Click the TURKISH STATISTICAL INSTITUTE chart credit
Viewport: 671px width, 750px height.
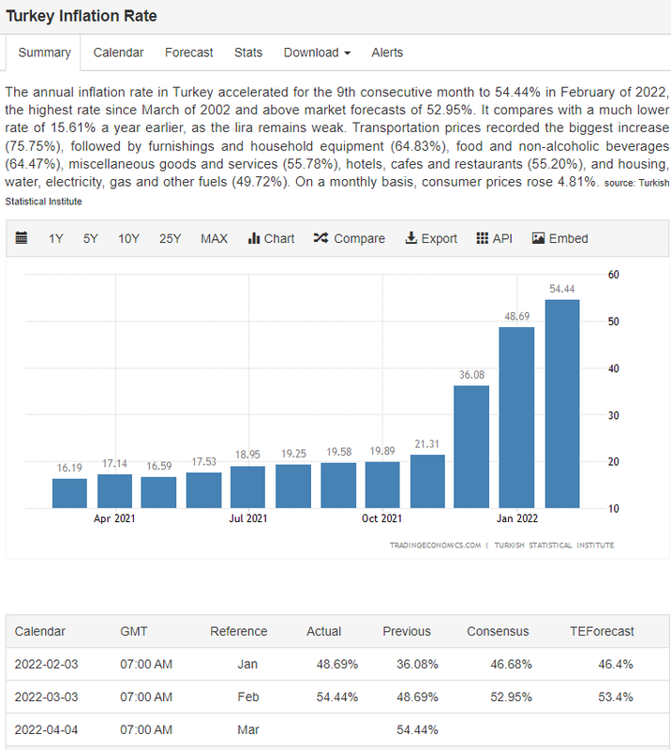pyautogui.click(x=554, y=546)
